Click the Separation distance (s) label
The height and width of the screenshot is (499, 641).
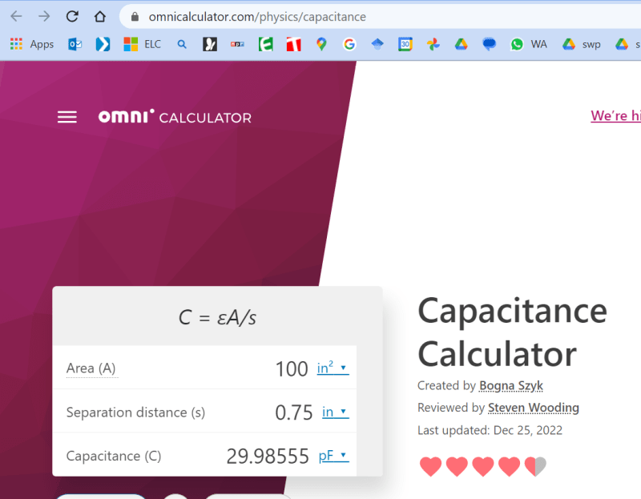(x=135, y=412)
